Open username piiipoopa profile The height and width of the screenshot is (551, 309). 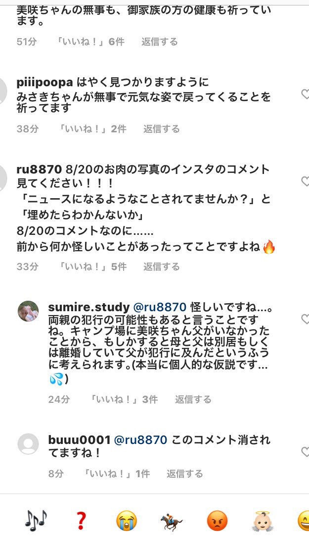[44, 82]
